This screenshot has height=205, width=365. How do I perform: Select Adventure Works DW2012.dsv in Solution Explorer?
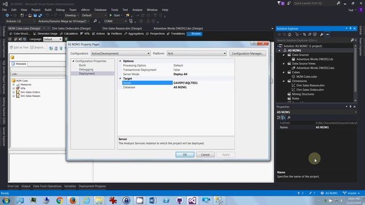(315, 68)
